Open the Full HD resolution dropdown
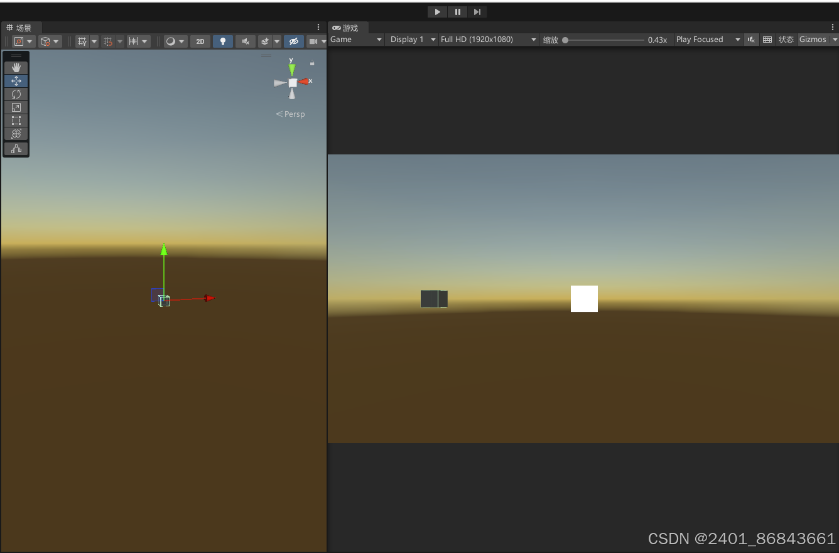Screen dimensions: 839x553 [489, 39]
